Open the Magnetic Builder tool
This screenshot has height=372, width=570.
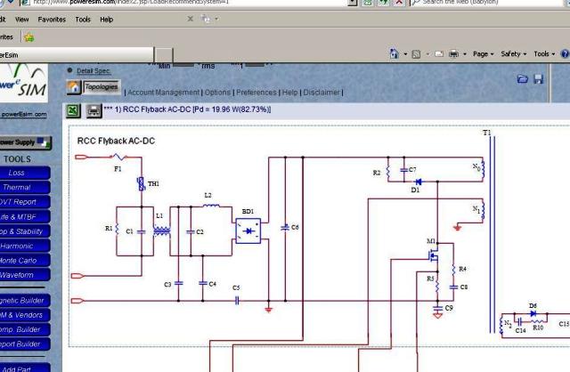(x=25, y=301)
